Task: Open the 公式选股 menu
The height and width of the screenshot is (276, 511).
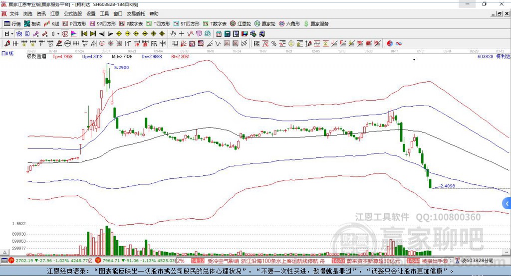Action: click(x=73, y=13)
